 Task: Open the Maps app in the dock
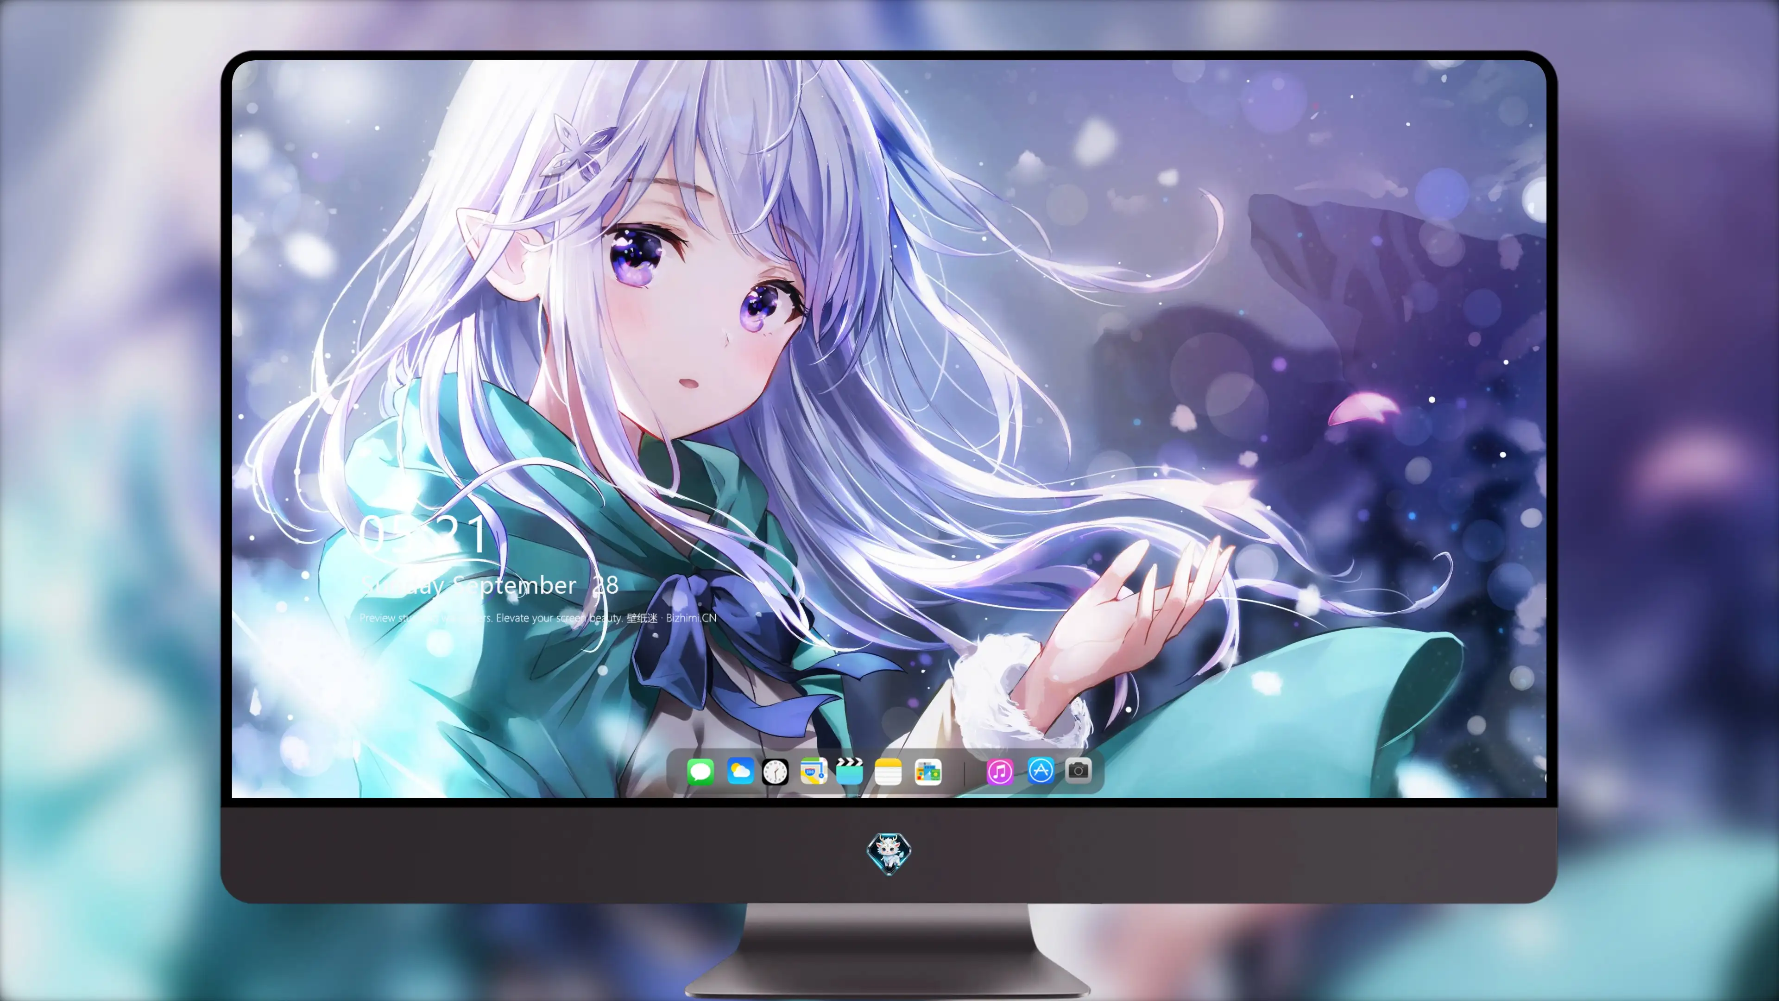coord(814,771)
